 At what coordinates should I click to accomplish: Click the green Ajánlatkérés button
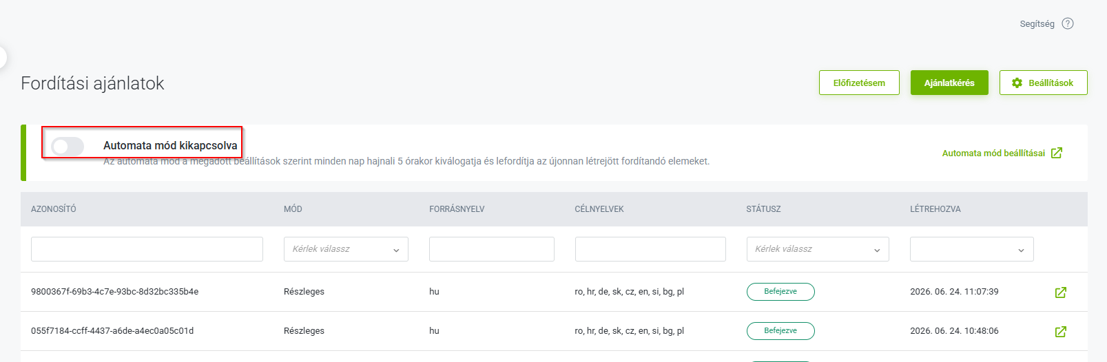[x=949, y=83]
